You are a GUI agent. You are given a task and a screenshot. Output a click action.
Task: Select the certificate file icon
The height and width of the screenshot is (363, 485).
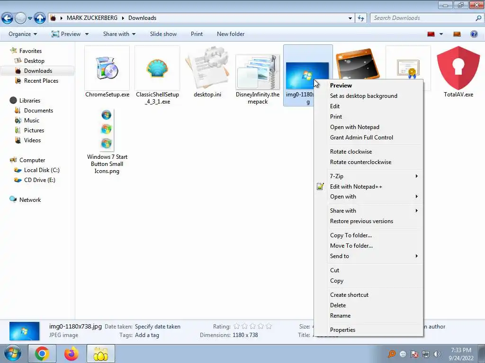tap(409, 69)
